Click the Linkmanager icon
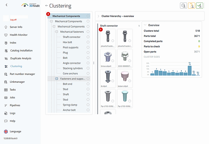Viewport: 209px width, 144px height. coord(6,82)
